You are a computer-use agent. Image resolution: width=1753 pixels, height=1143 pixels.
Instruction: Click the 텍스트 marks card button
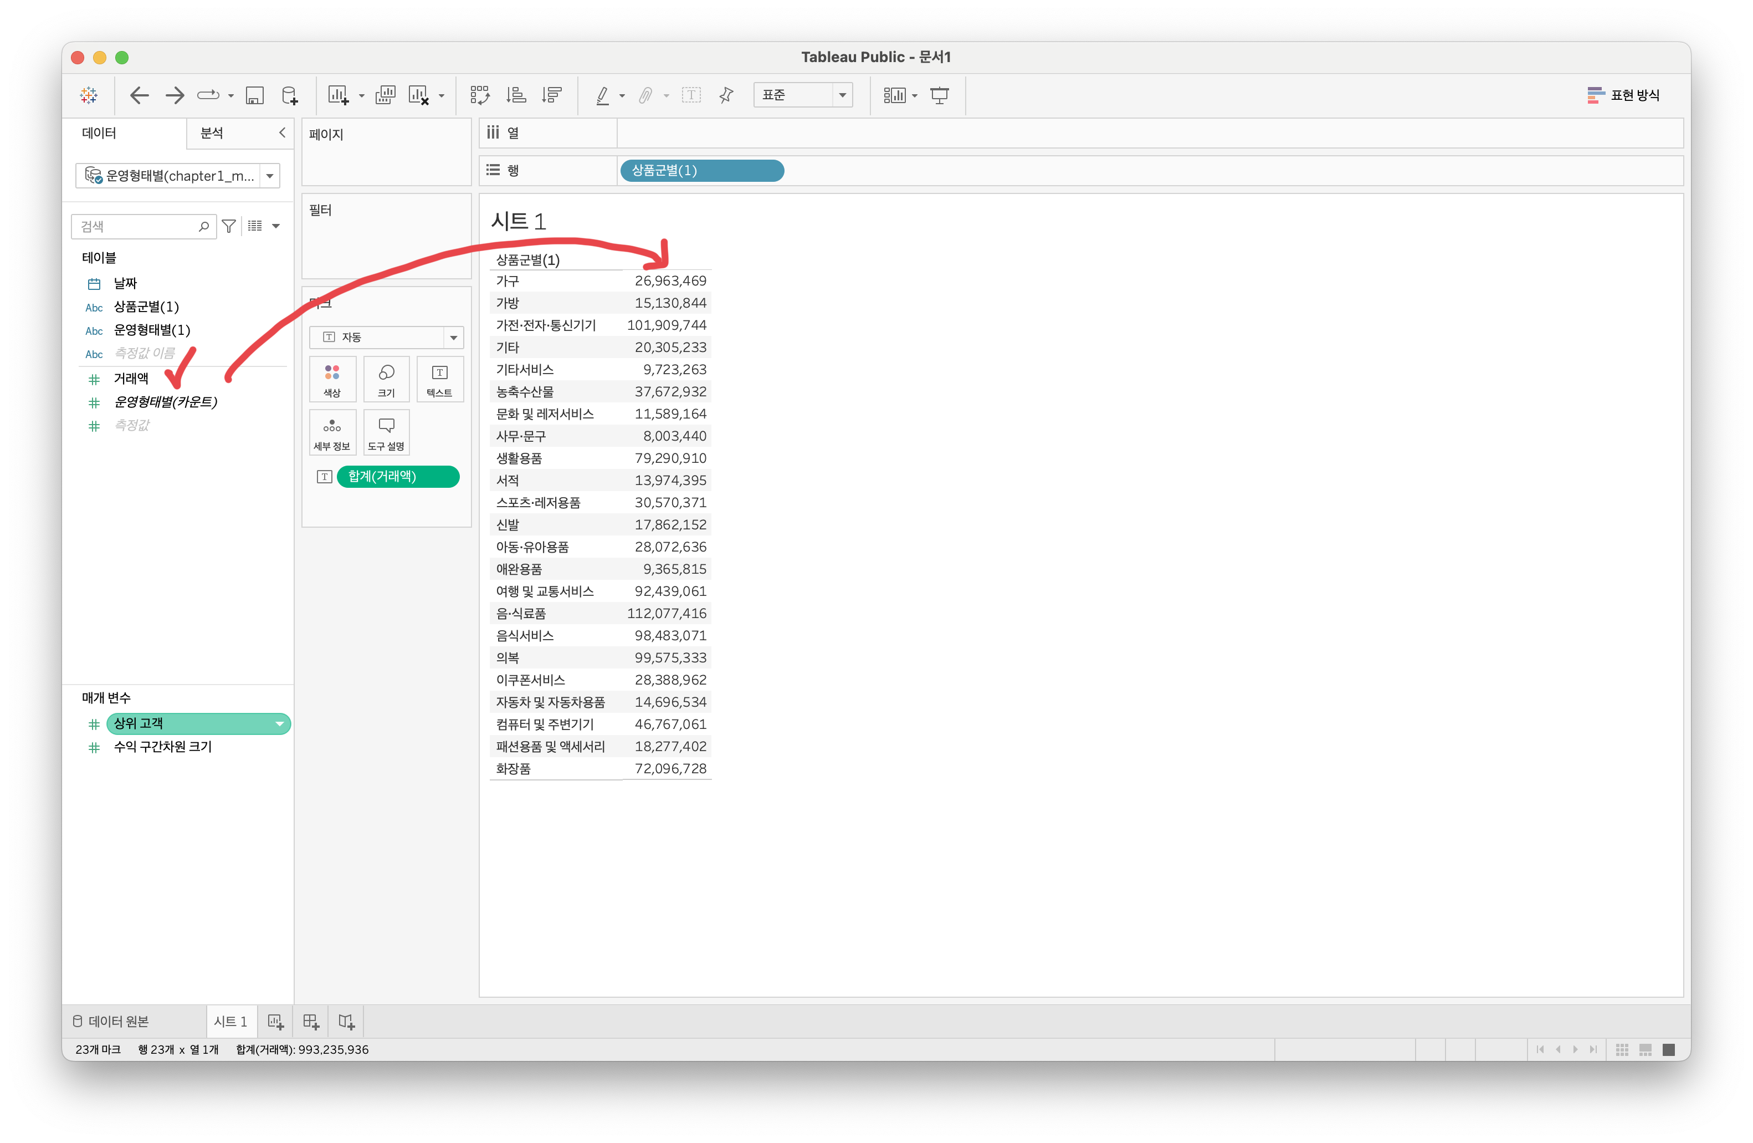440,379
